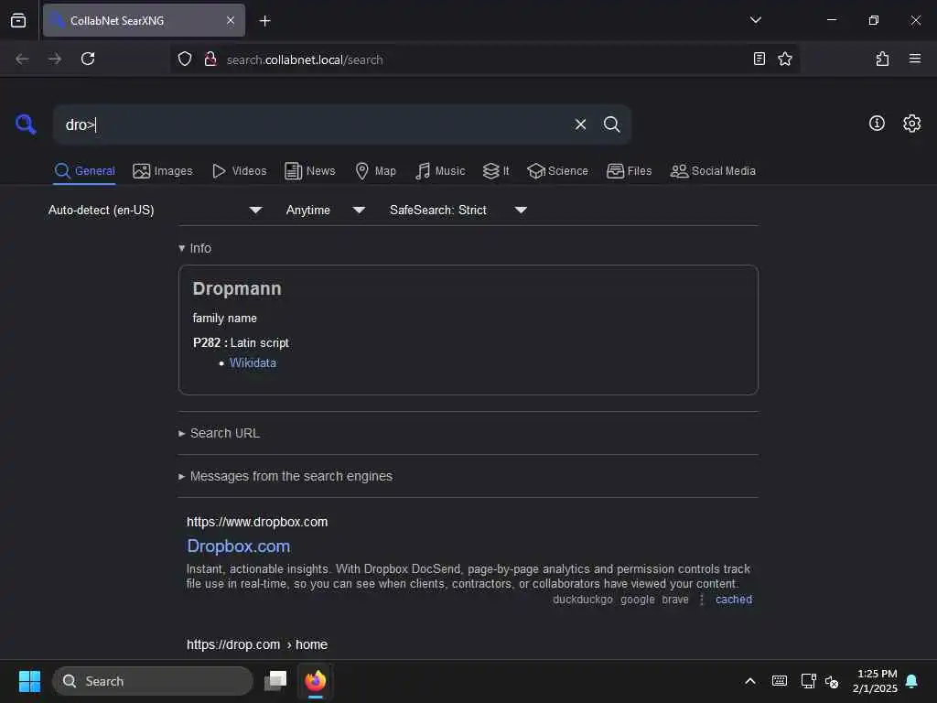Show hidden tray icons chevron
This screenshot has height=703, width=937.
[x=750, y=681]
